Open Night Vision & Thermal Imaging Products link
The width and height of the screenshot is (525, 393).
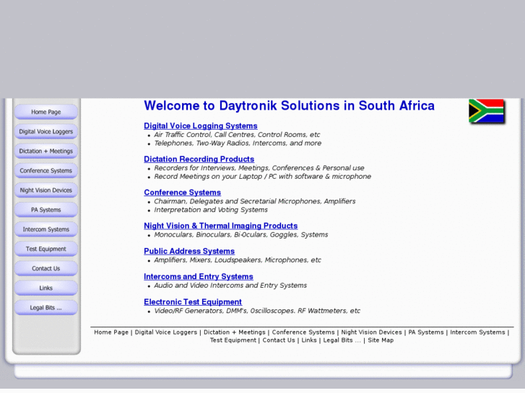[x=221, y=226]
